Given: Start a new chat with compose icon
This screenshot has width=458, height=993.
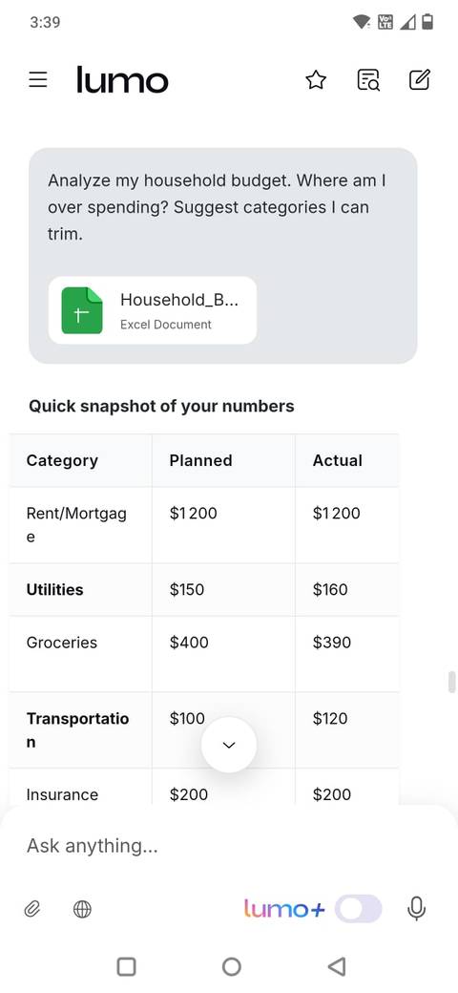Looking at the screenshot, I should tap(420, 79).
